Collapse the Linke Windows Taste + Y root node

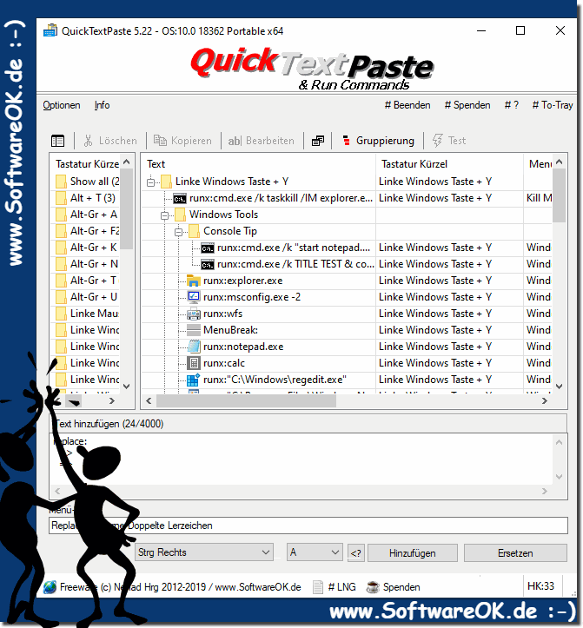150,182
